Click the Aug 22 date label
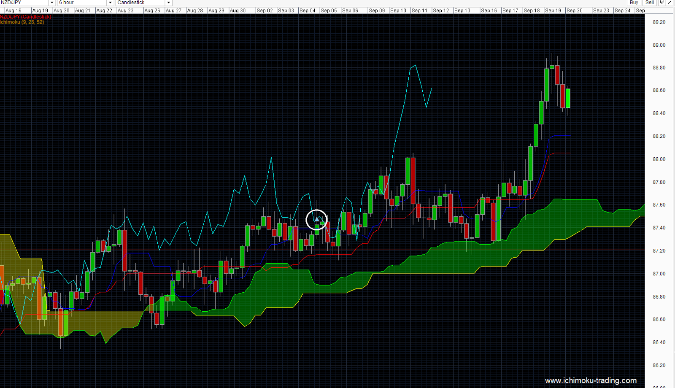The width and height of the screenshot is (675, 388). coord(104,11)
